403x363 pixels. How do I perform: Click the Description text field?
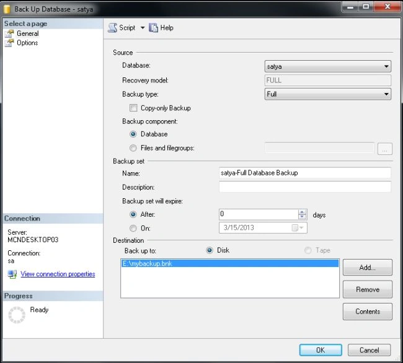pos(305,186)
